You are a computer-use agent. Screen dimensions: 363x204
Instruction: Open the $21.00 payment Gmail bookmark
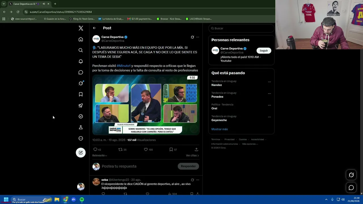point(140,19)
